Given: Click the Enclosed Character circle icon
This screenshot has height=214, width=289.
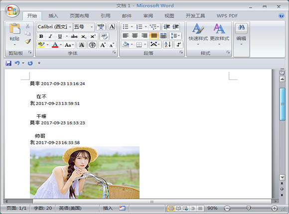Looking at the screenshot, I should click(92, 45).
